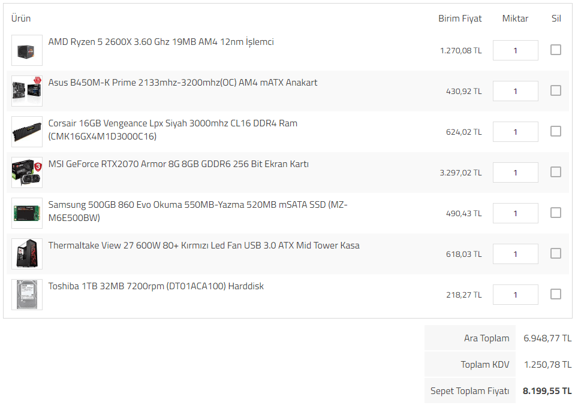
Task: Open the Thermaltake View 27 product link
Action: (204, 246)
